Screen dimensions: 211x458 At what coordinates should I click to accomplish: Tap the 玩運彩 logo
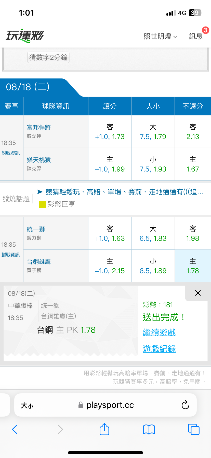[x=25, y=36]
